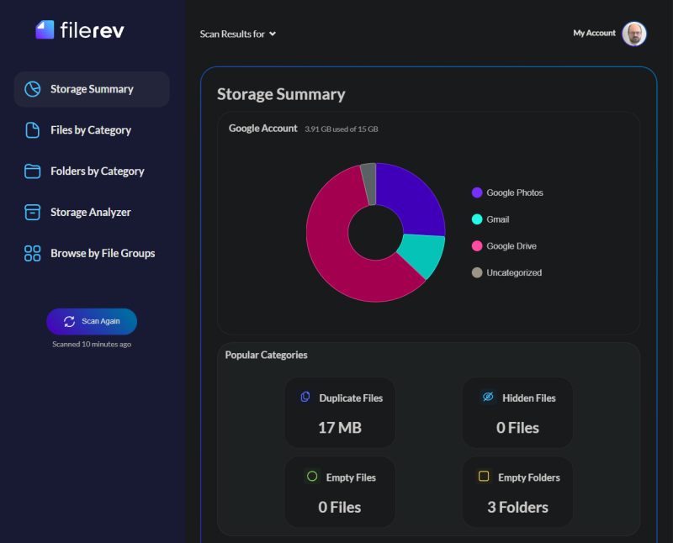Screen dimensions: 673x543
Task: Click the Google Account heading
Action: click(x=262, y=129)
